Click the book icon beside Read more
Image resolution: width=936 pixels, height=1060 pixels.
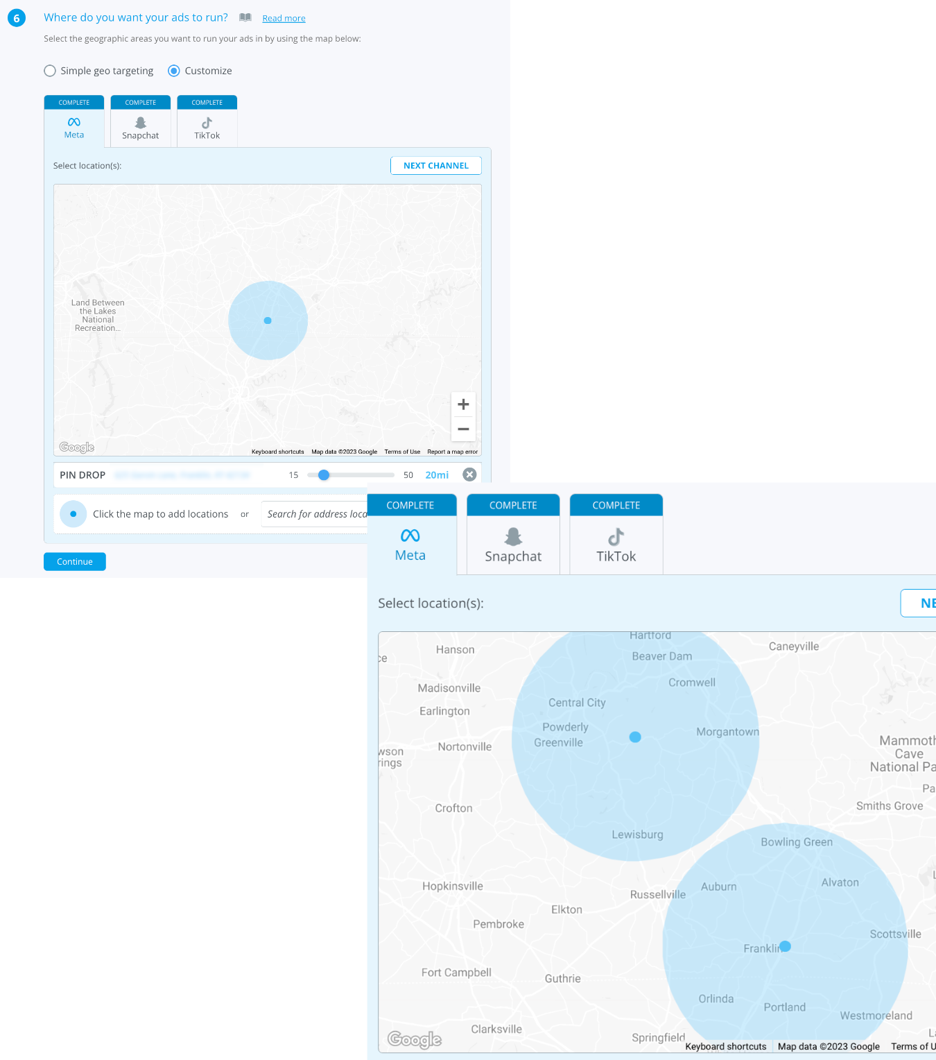(x=245, y=17)
